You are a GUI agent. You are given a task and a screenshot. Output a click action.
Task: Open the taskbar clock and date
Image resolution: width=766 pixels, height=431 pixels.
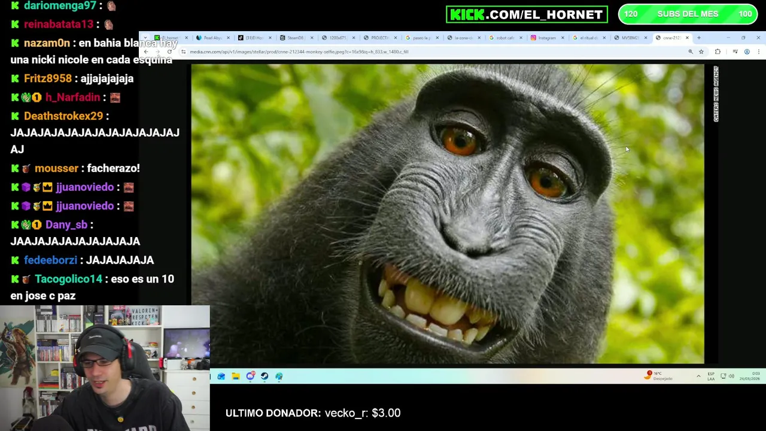[749, 376]
